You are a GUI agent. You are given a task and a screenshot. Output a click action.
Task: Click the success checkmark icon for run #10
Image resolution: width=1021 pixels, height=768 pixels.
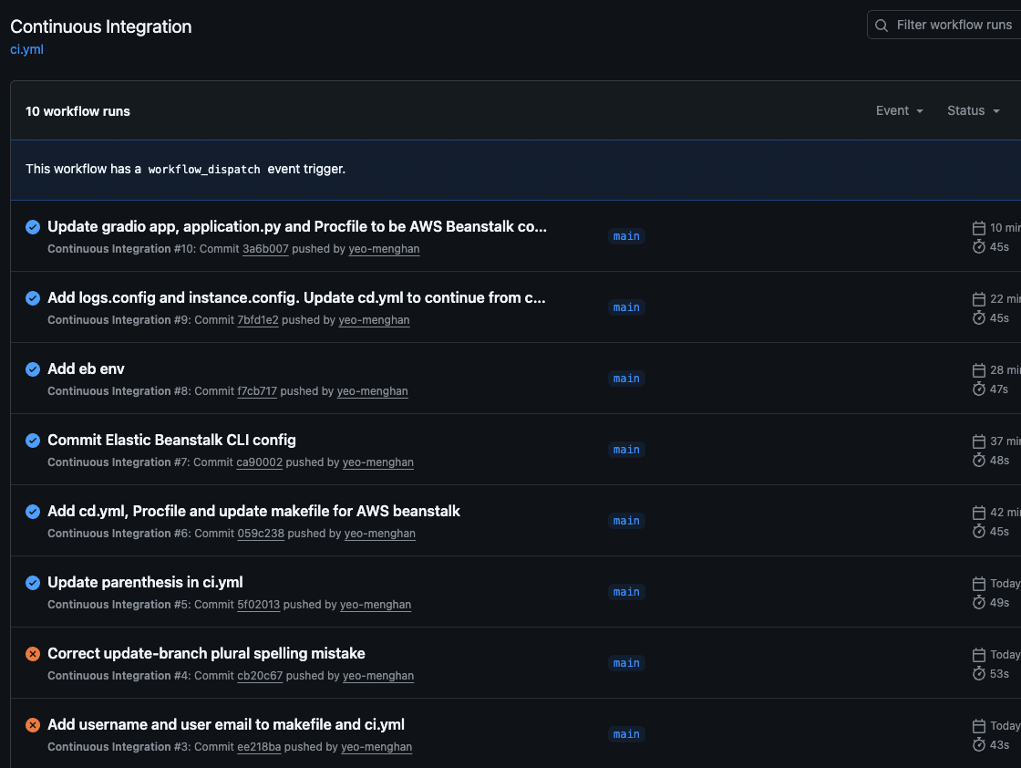coord(33,227)
